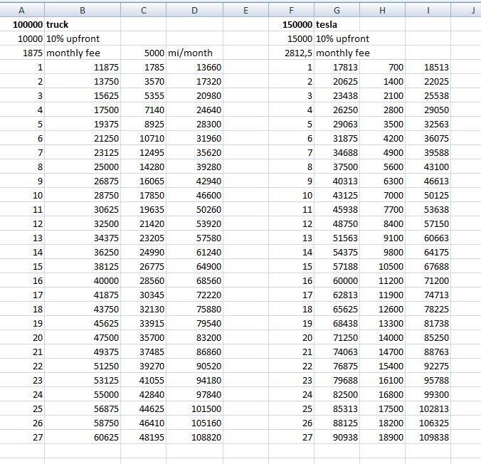481x464 pixels.
Task: Click cell with value 102813
Action: (428, 408)
